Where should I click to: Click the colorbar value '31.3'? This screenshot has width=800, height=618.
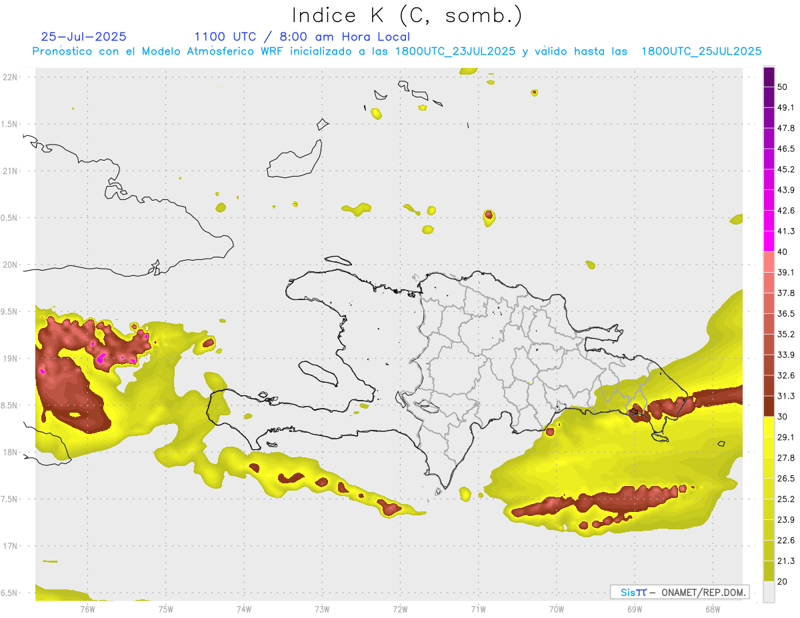[x=786, y=396]
